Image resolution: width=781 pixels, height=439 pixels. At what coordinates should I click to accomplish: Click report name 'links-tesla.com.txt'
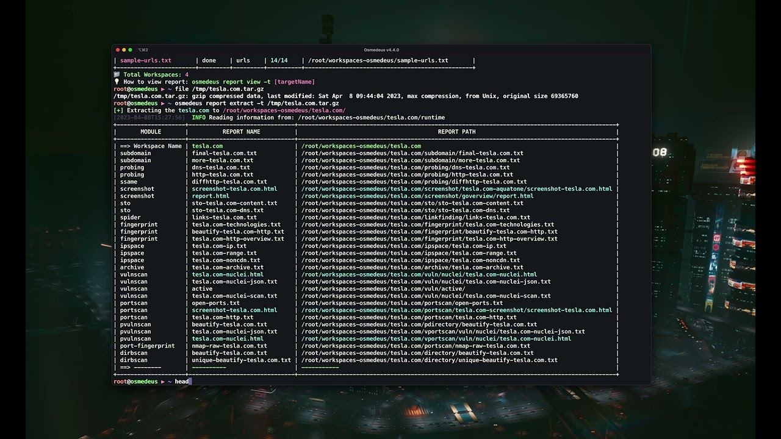coord(225,218)
